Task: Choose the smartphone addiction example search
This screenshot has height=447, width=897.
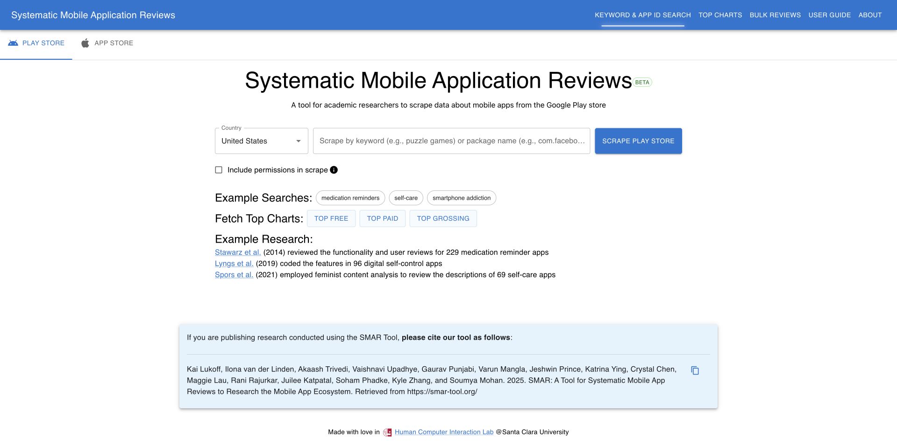Action: coord(462,198)
